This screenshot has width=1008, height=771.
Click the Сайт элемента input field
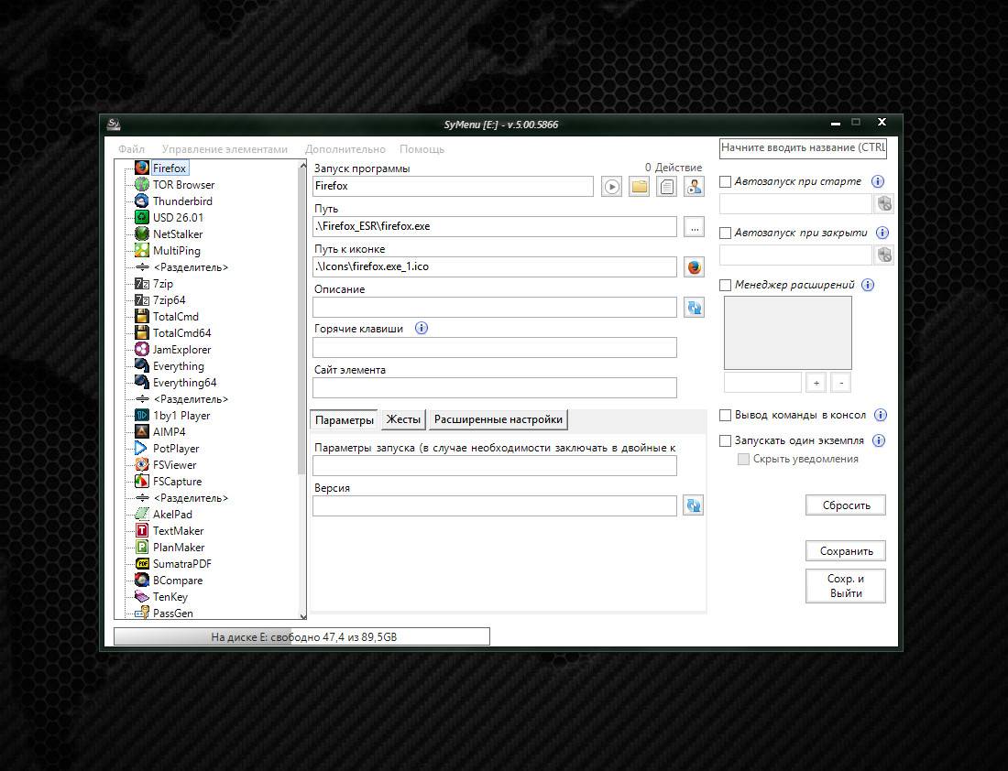pyautogui.click(x=495, y=387)
